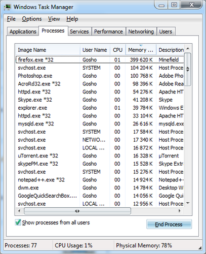Click the Processes: 77 status entry
This screenshot has width=206, height=254.
pos(21,245)
